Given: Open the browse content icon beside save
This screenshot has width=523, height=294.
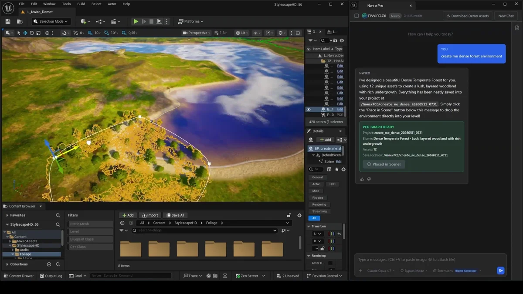Looking at the screenshot, I should (20, 21).
